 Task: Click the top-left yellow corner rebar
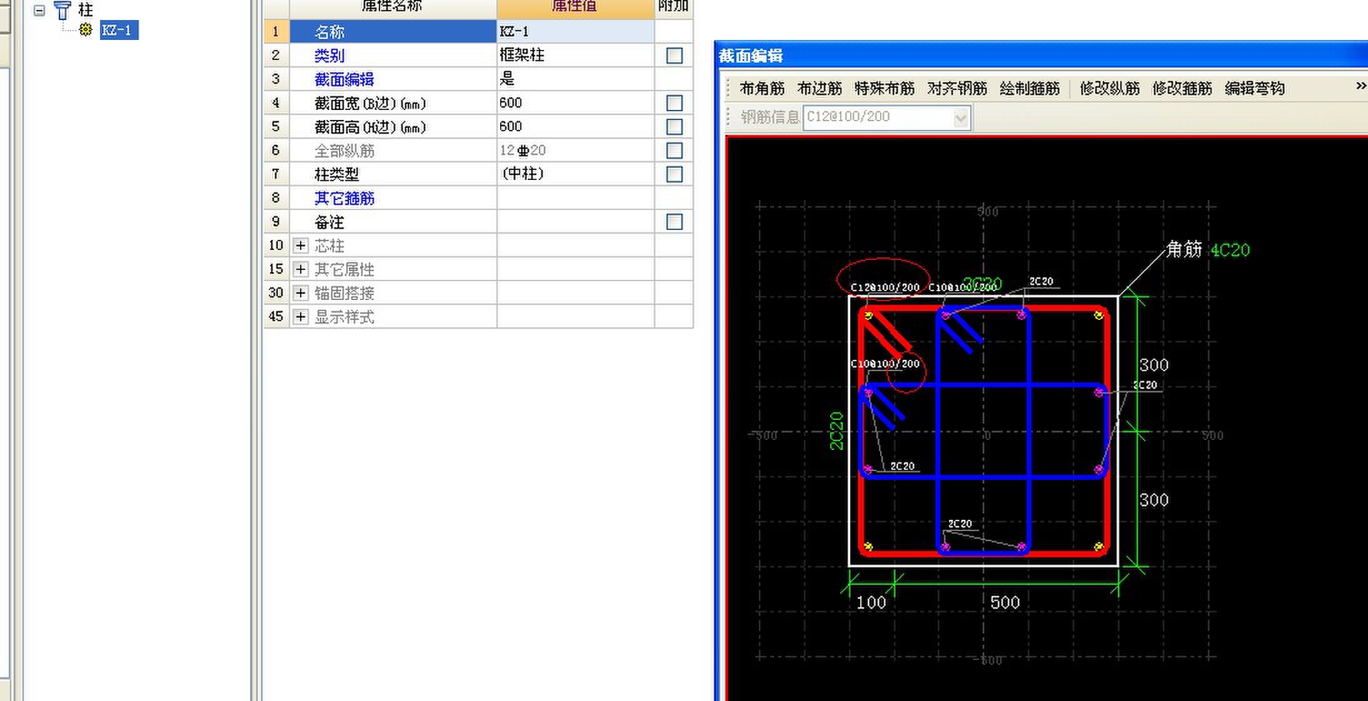click(x=868, y=316)
